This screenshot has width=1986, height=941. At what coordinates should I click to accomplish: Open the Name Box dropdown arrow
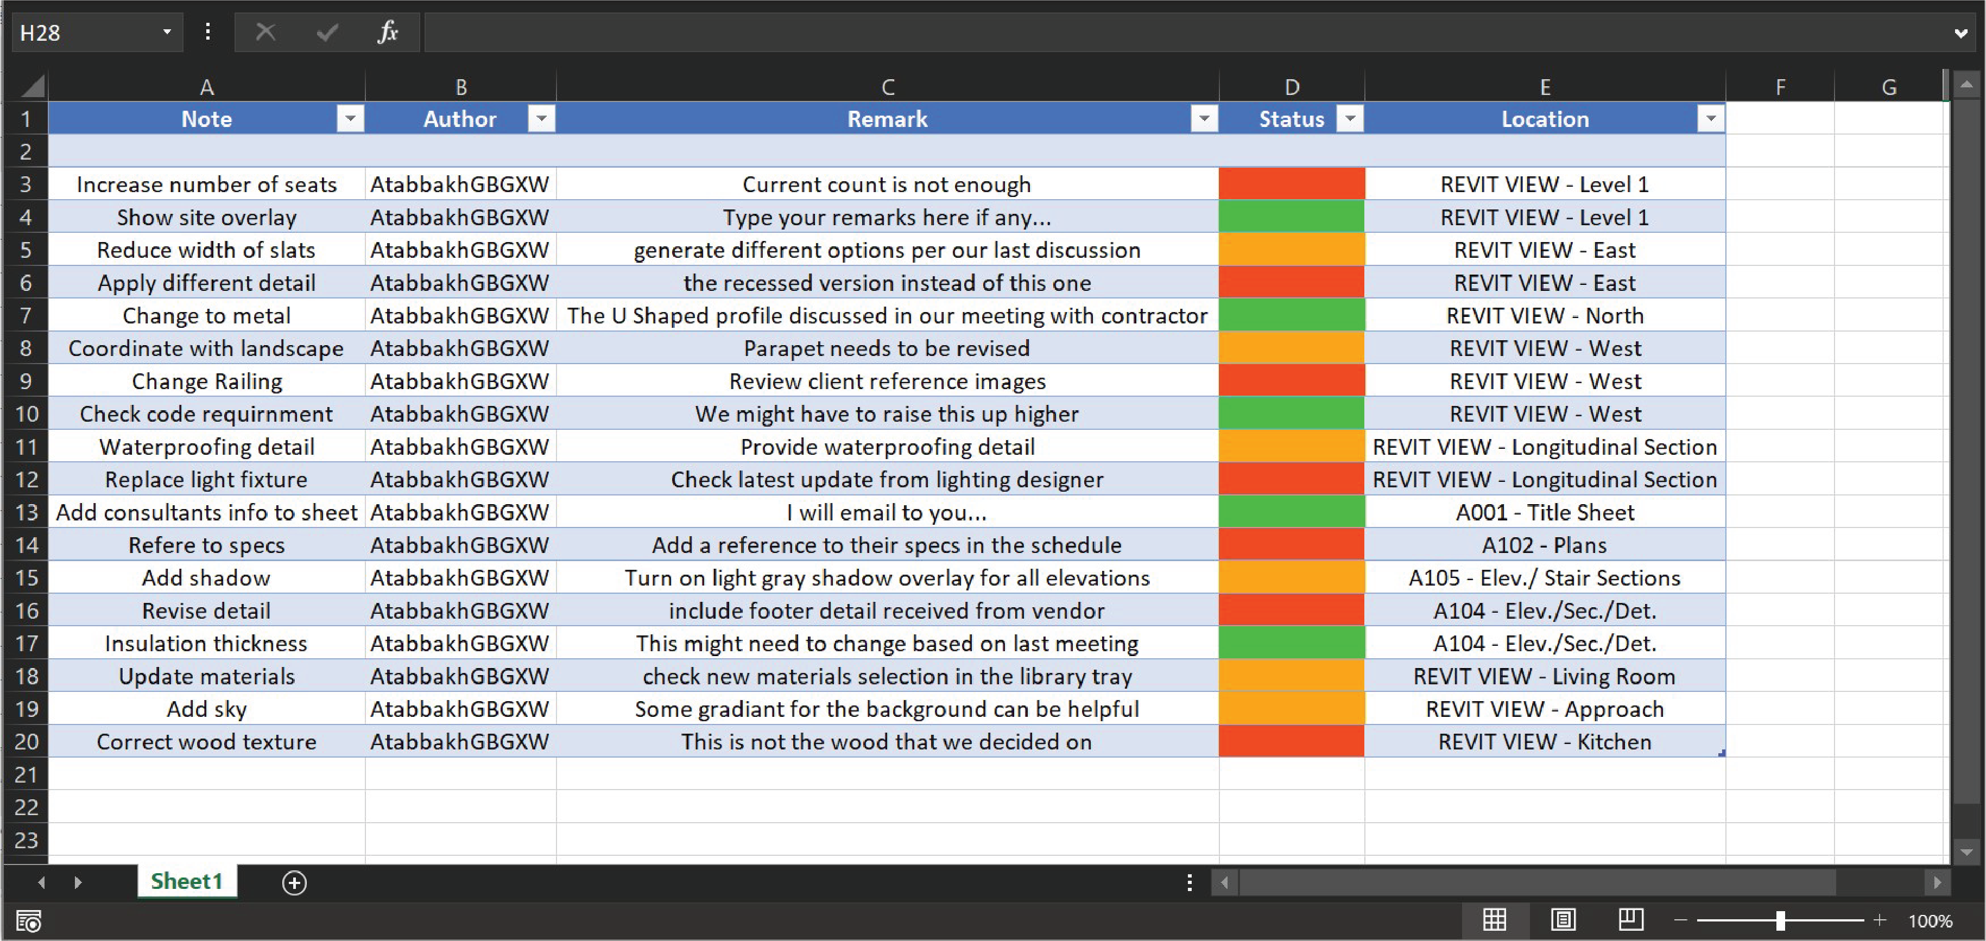(167, 33)
